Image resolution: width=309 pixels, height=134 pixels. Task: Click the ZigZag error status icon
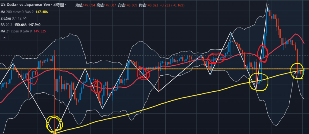pyautogui.click(x=25, y=18)
